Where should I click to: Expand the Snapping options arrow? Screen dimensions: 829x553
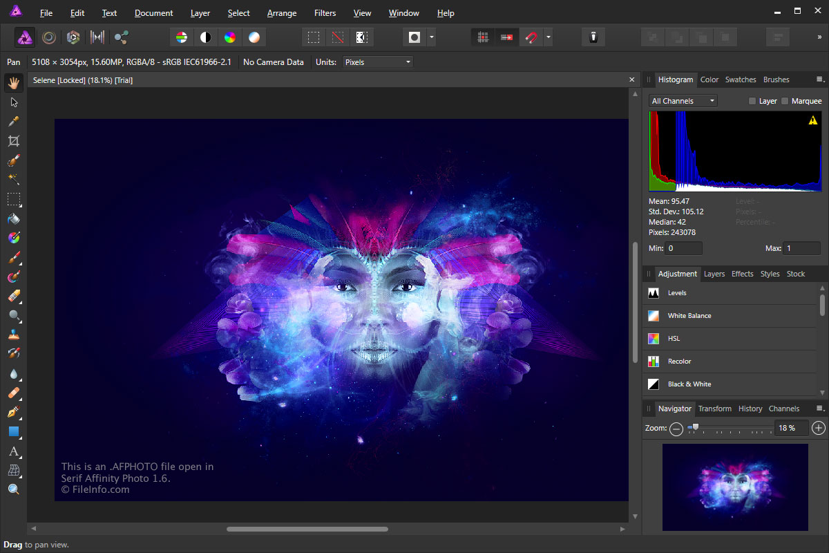[548, 37]
